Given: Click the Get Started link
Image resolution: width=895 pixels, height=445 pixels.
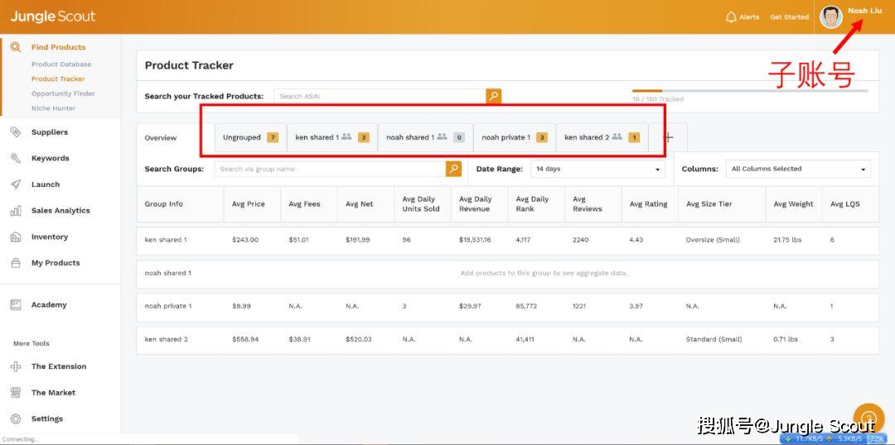Looking at the screenshot, I should click(x=789, y=17).
